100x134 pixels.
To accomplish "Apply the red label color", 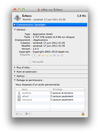I will (x=39, y=55).
